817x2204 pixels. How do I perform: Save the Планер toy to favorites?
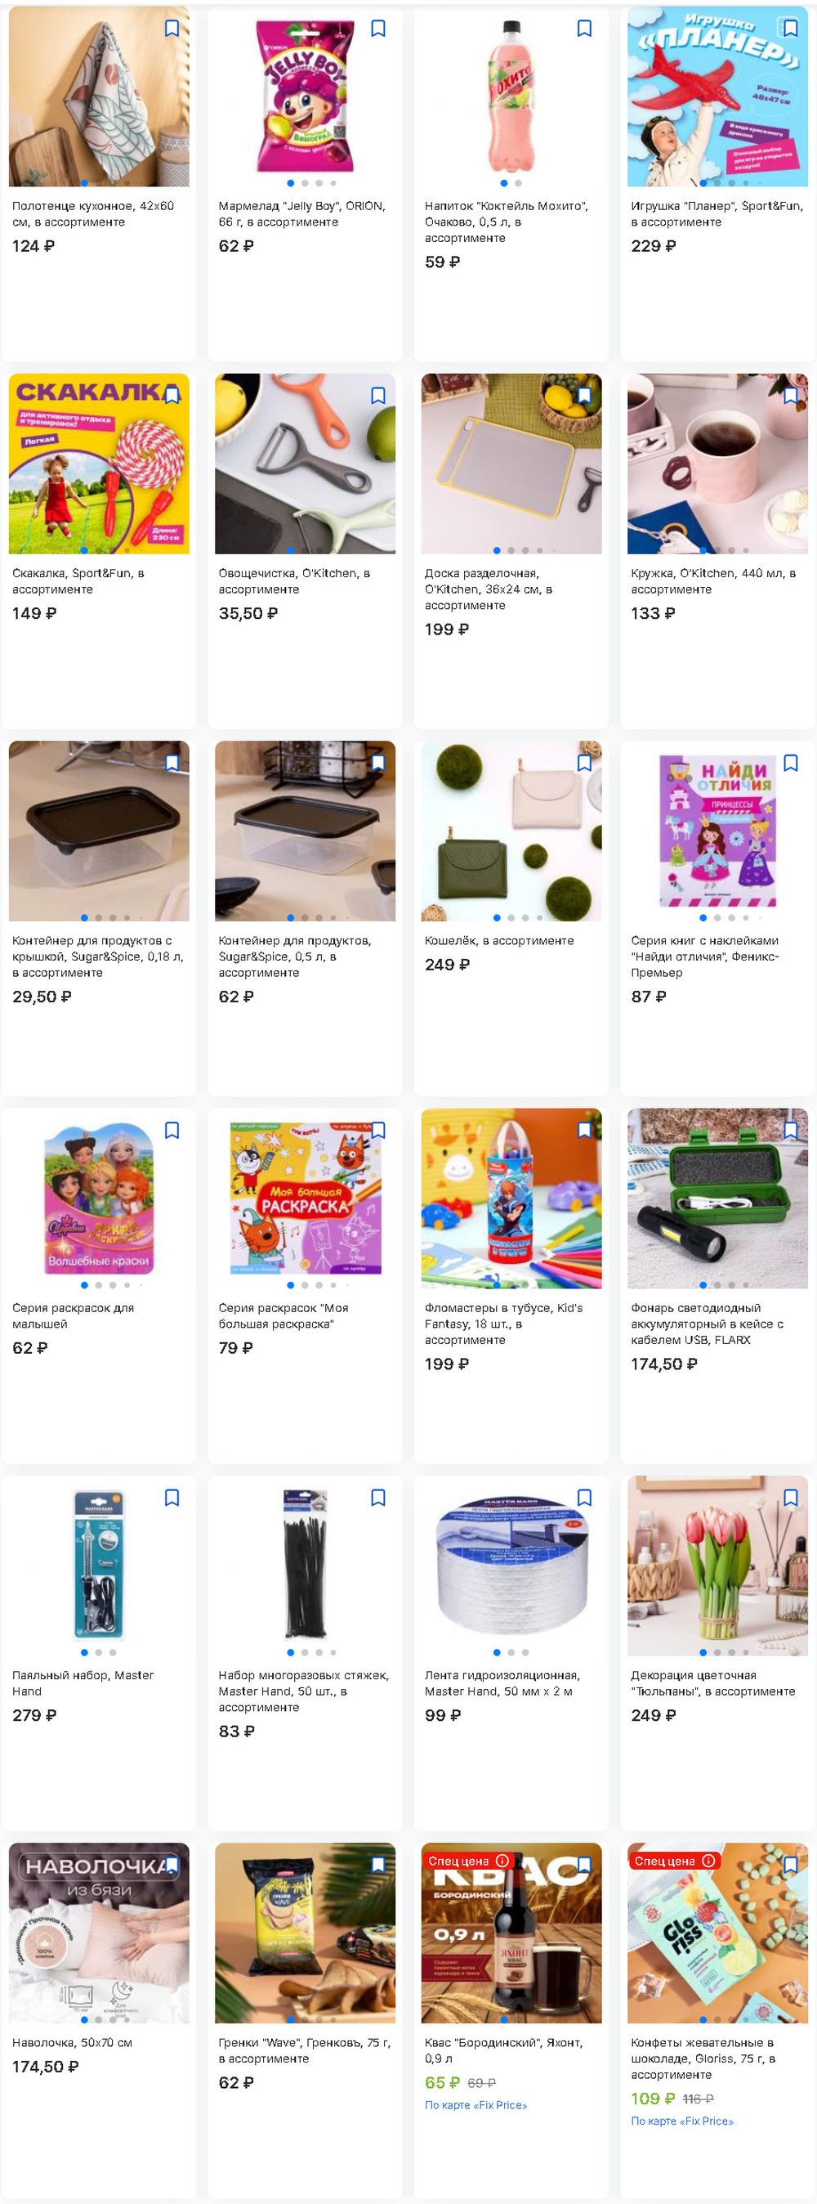click(x=791, y=29)
